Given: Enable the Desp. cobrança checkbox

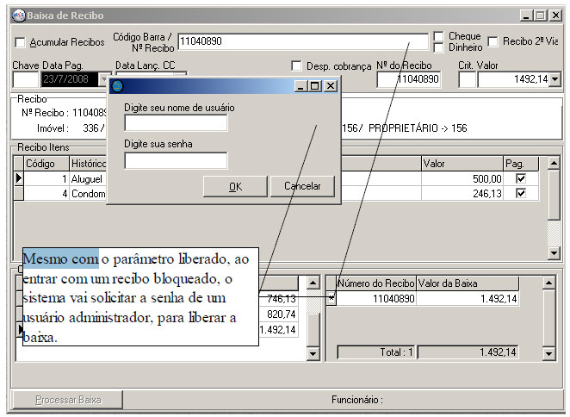Looking at the screenshot, I should click(x=297, y=65).
